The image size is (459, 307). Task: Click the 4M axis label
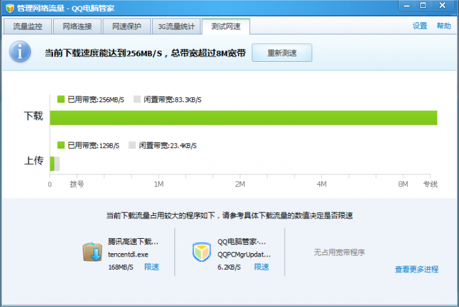(321, 184)
